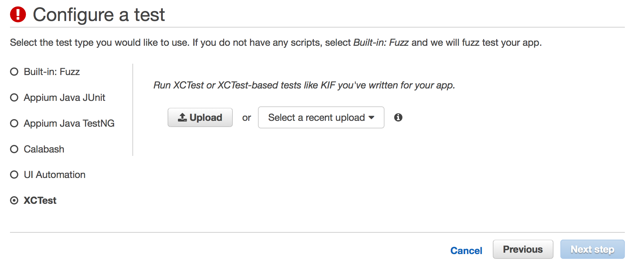The height and width of the screenshot is (263, 629).
Task: Choose the Appium Java JUnit test type
Action: tap(14, 97)
